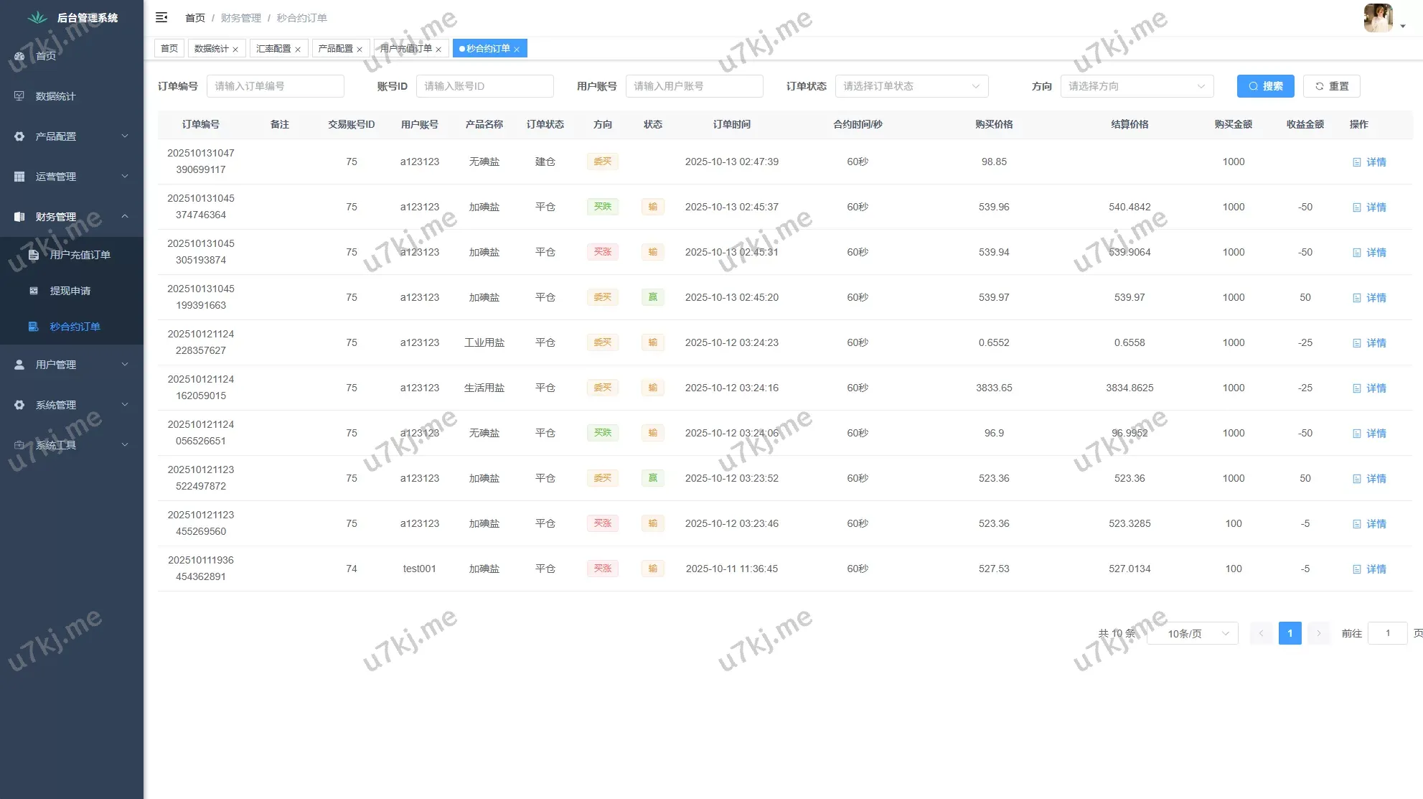Switch to the 首页 tab in tab bar
This screenshot has width=1423, height=799.
click(x=169, y=49)
